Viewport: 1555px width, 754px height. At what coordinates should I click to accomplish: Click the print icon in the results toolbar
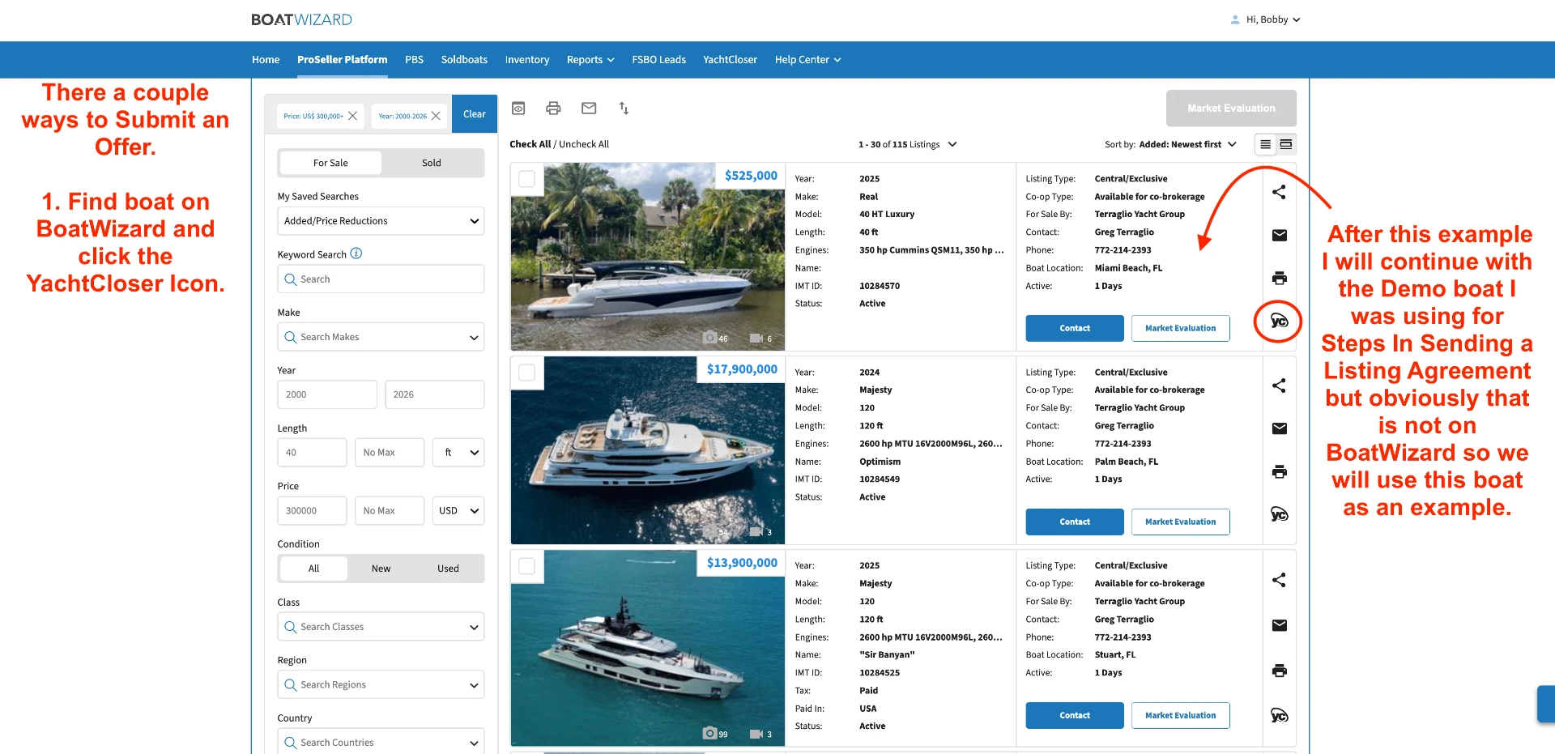pos(553,108)
